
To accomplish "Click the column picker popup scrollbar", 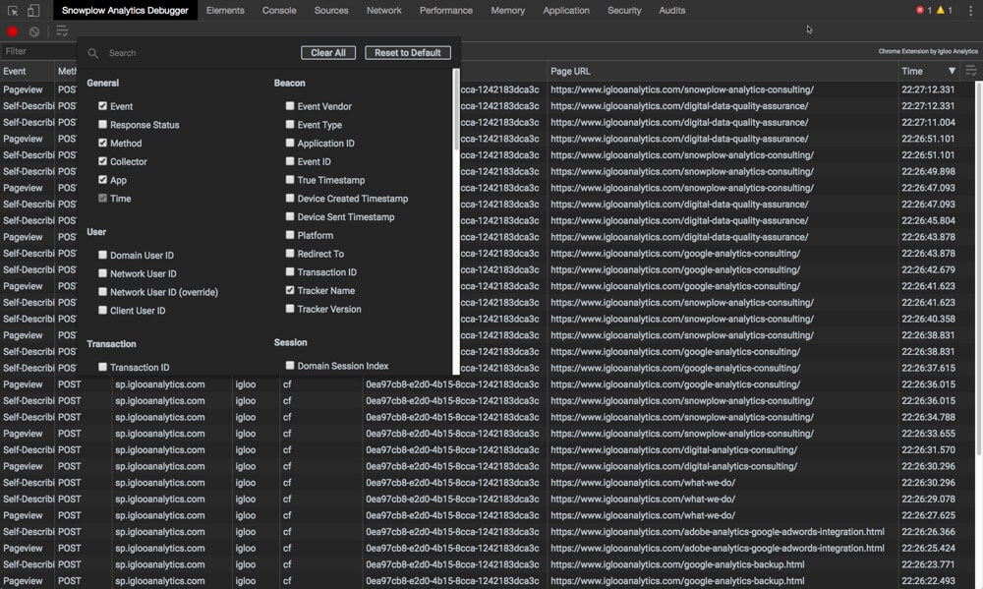I will tap(456, 110).
